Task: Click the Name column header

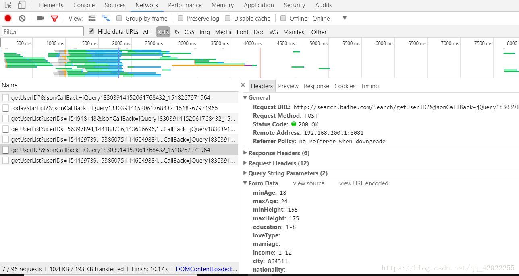Action: [x=119, y=85]
